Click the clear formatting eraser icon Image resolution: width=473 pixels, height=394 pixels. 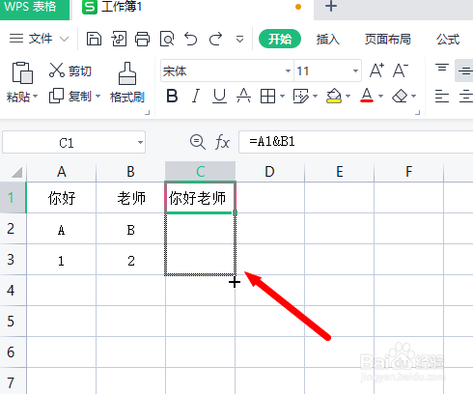pyautogui.click(x=400, y=96)
